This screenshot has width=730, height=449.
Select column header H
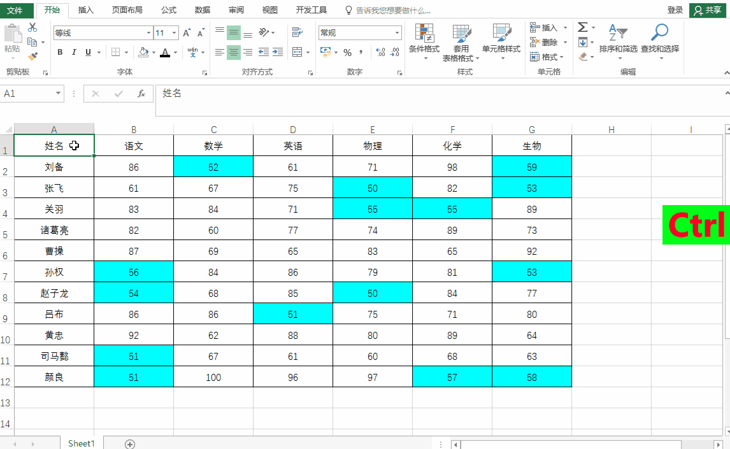(x=612, y=129)
